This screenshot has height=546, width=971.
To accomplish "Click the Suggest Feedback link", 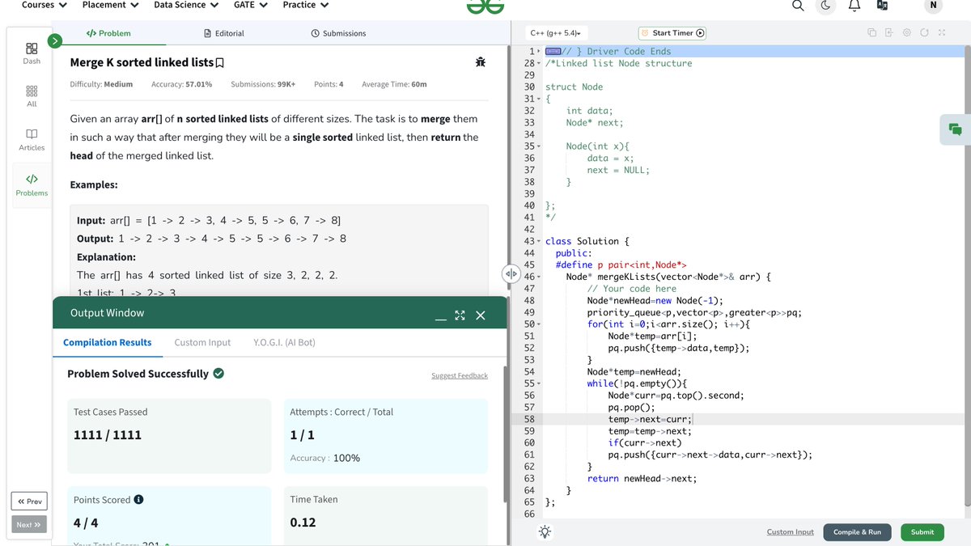I will (460, 375).
